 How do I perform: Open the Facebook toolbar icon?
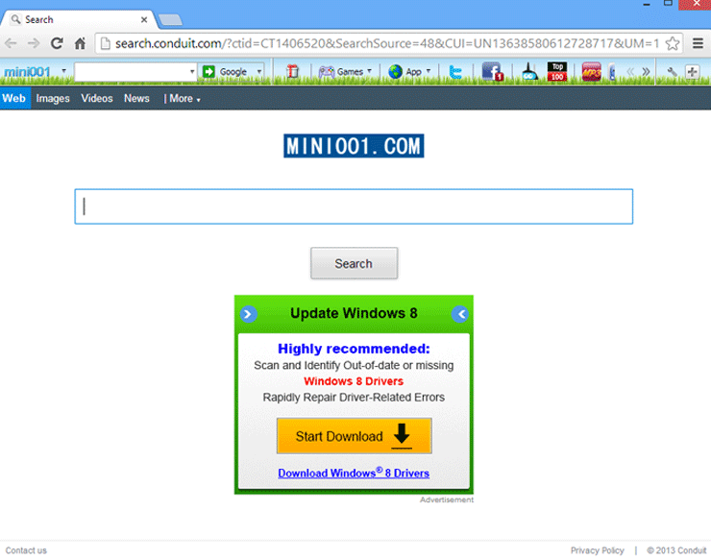coord(492,72)
